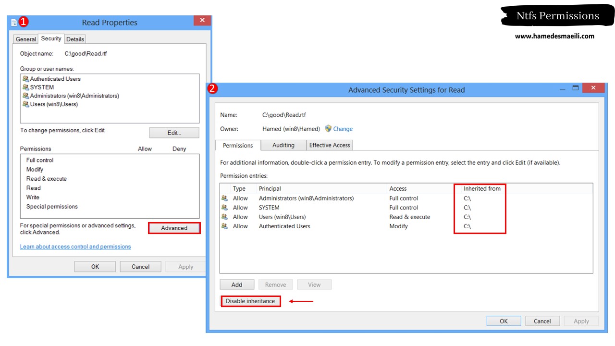Click the Access column header

tap(398, 189)
